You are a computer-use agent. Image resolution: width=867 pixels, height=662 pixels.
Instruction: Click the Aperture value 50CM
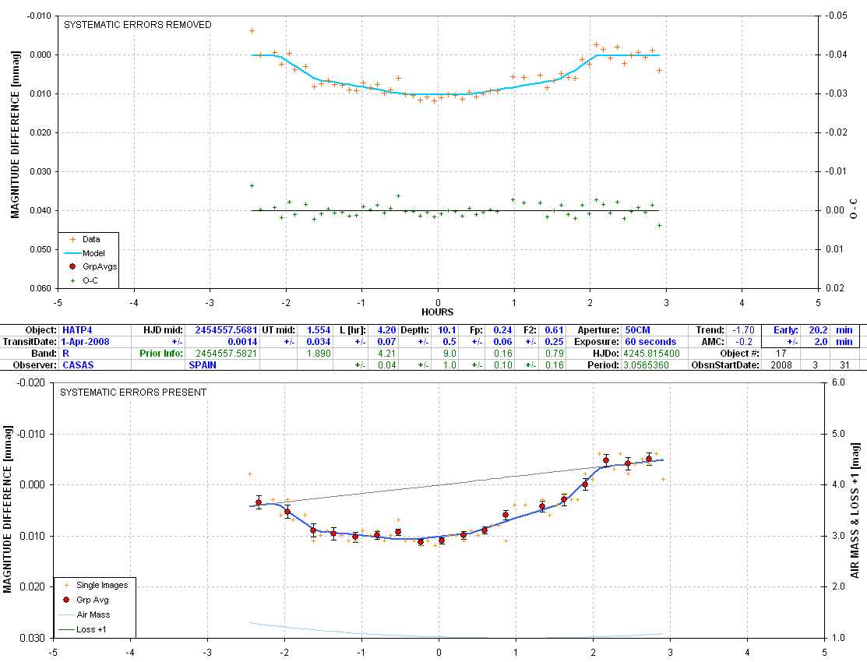tap(637, 330)
